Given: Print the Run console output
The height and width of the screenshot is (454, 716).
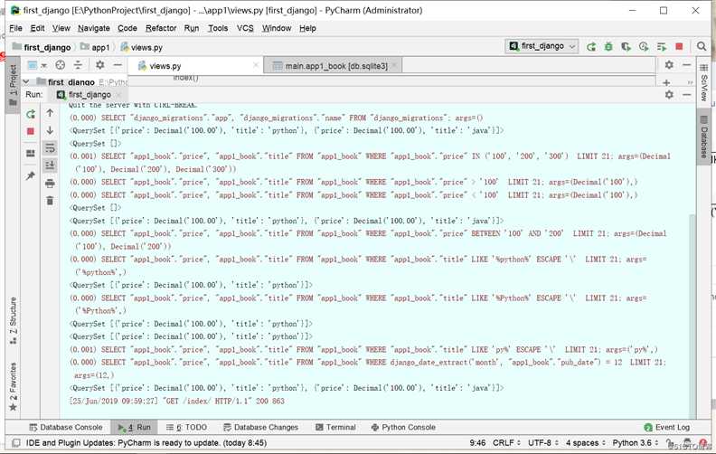Looking at the screenshot, I should coord(50,184).
